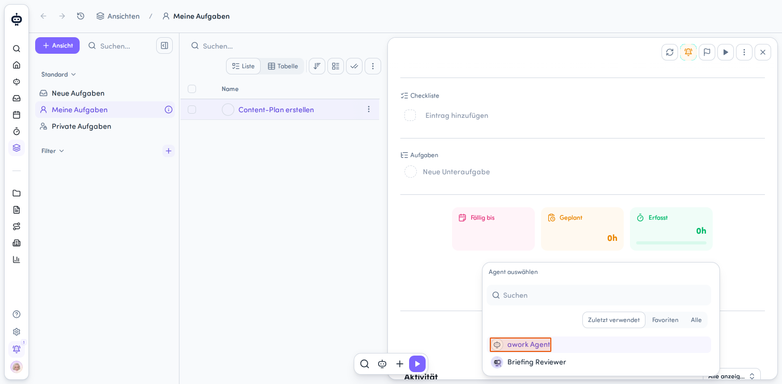
Task: Click the purple play button in the floating bar
Action: click(x=417, y=364)
